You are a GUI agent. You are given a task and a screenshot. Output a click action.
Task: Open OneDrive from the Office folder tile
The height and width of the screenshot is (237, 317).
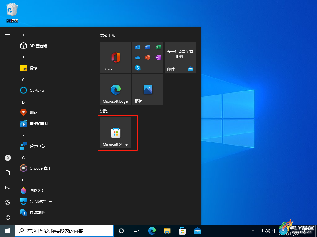tap(137, 57)
